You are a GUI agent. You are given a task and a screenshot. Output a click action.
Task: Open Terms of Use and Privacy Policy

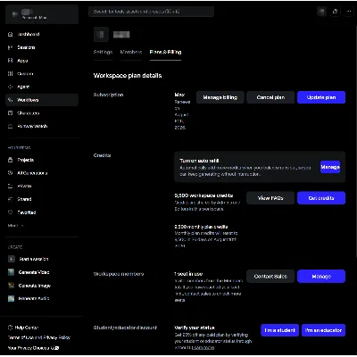click(x=39, y=337)
